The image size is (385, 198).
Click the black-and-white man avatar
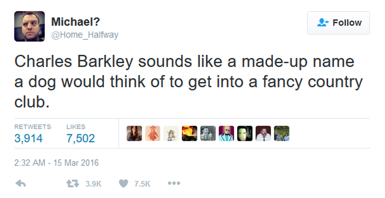[208, 134]
